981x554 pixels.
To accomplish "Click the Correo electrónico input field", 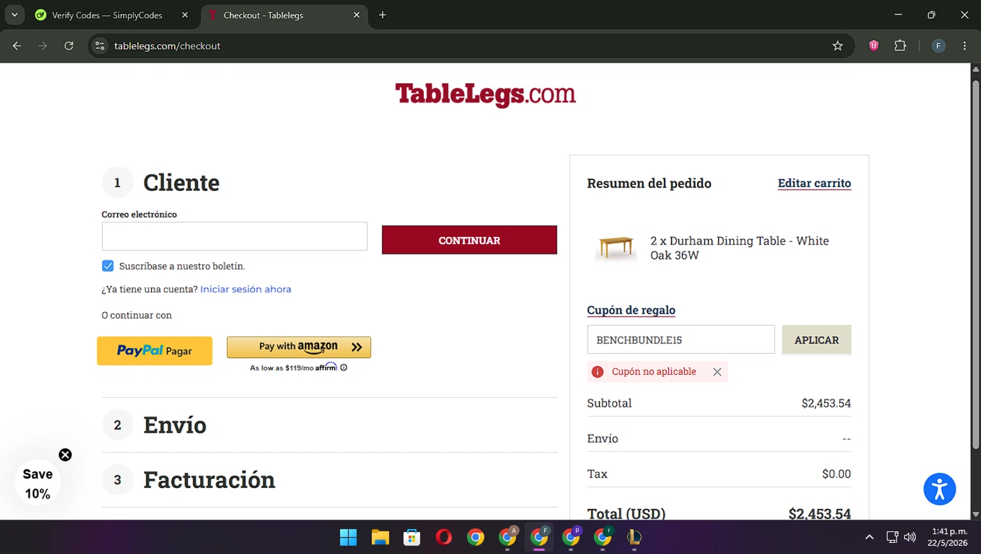I will [x=234, y=236].
